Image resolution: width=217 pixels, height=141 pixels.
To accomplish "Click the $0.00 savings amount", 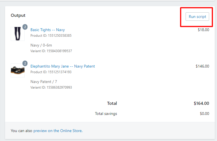I will click(x=204, y=114).
